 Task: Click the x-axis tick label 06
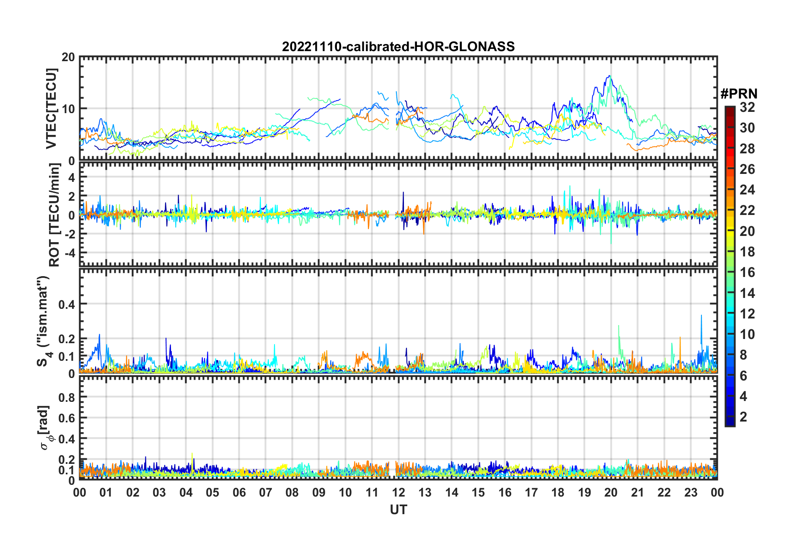239,492
